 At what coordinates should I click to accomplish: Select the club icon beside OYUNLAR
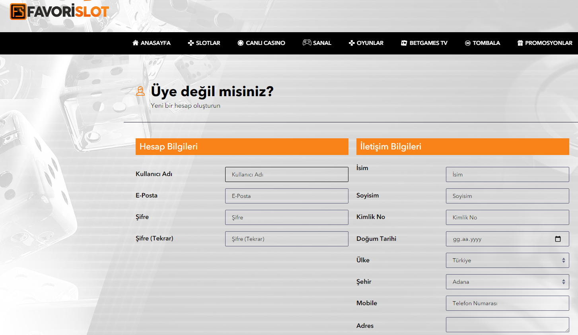coord(352,43)
